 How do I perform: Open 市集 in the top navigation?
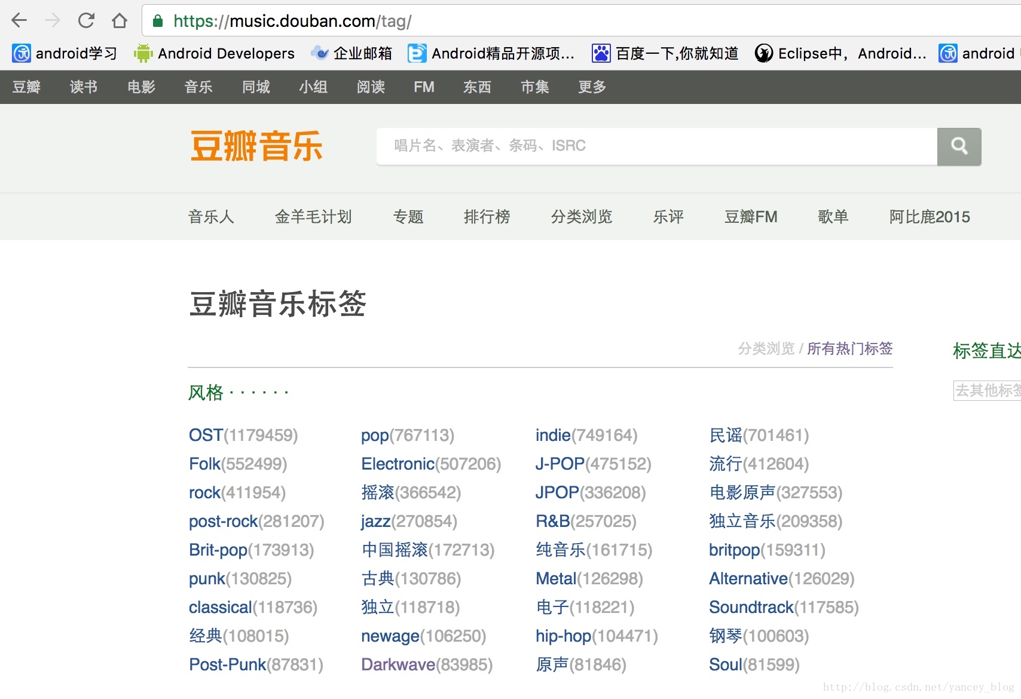pyautogui.click(x=534, y=87)
